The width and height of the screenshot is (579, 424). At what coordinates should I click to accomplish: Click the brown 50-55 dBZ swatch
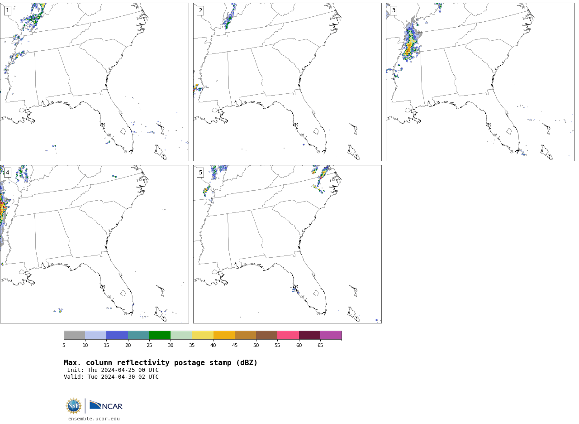[x=266, y=335]
